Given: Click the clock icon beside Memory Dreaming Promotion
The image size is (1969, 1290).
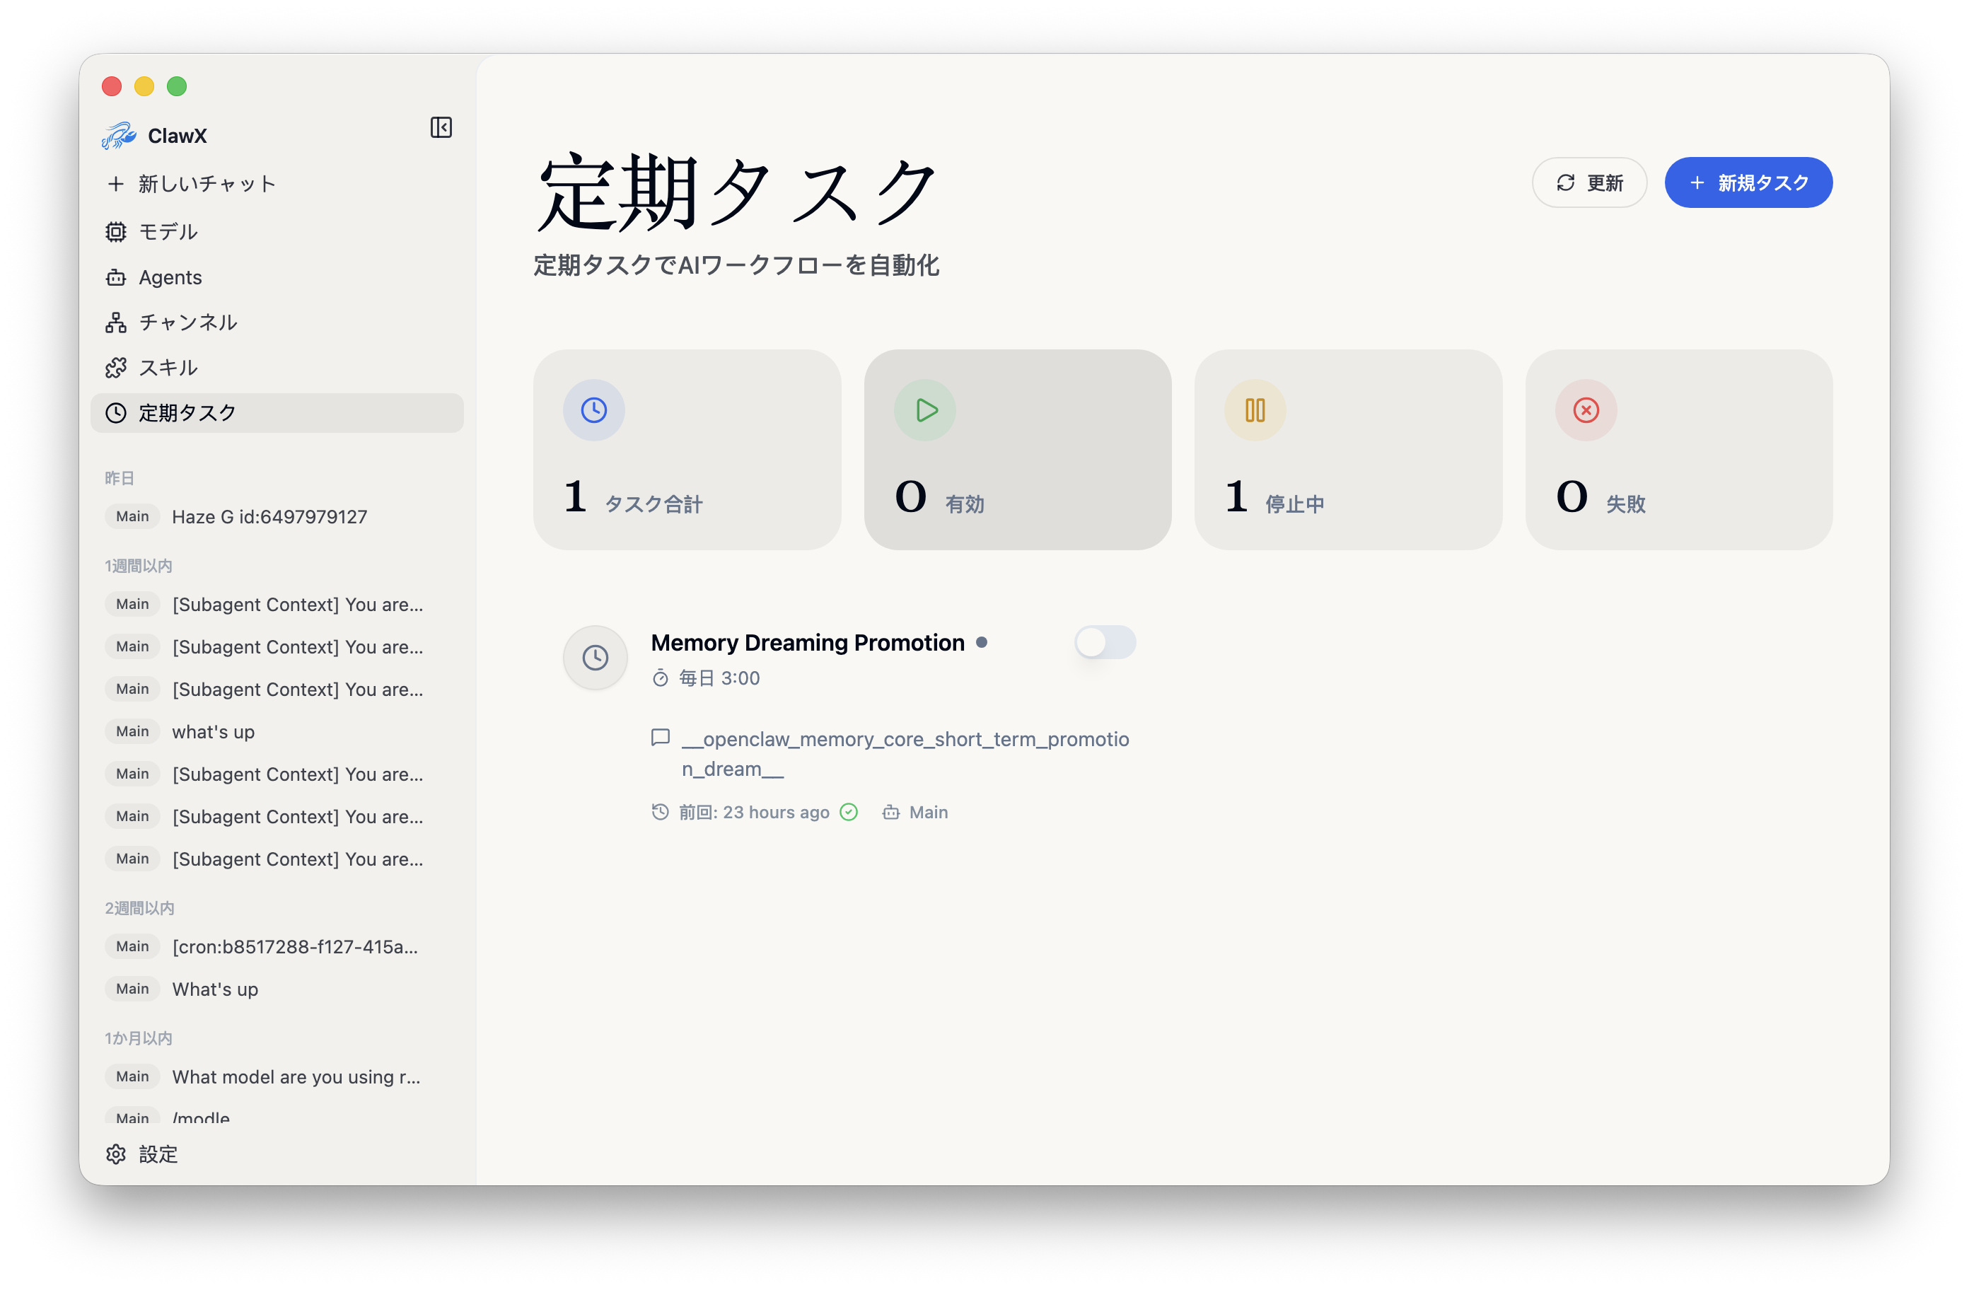Looking at the screenshot, I should tap(596, 658).
